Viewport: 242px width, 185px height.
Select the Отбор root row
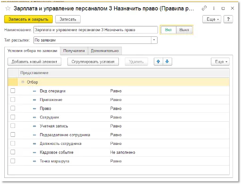click(119, 82)
